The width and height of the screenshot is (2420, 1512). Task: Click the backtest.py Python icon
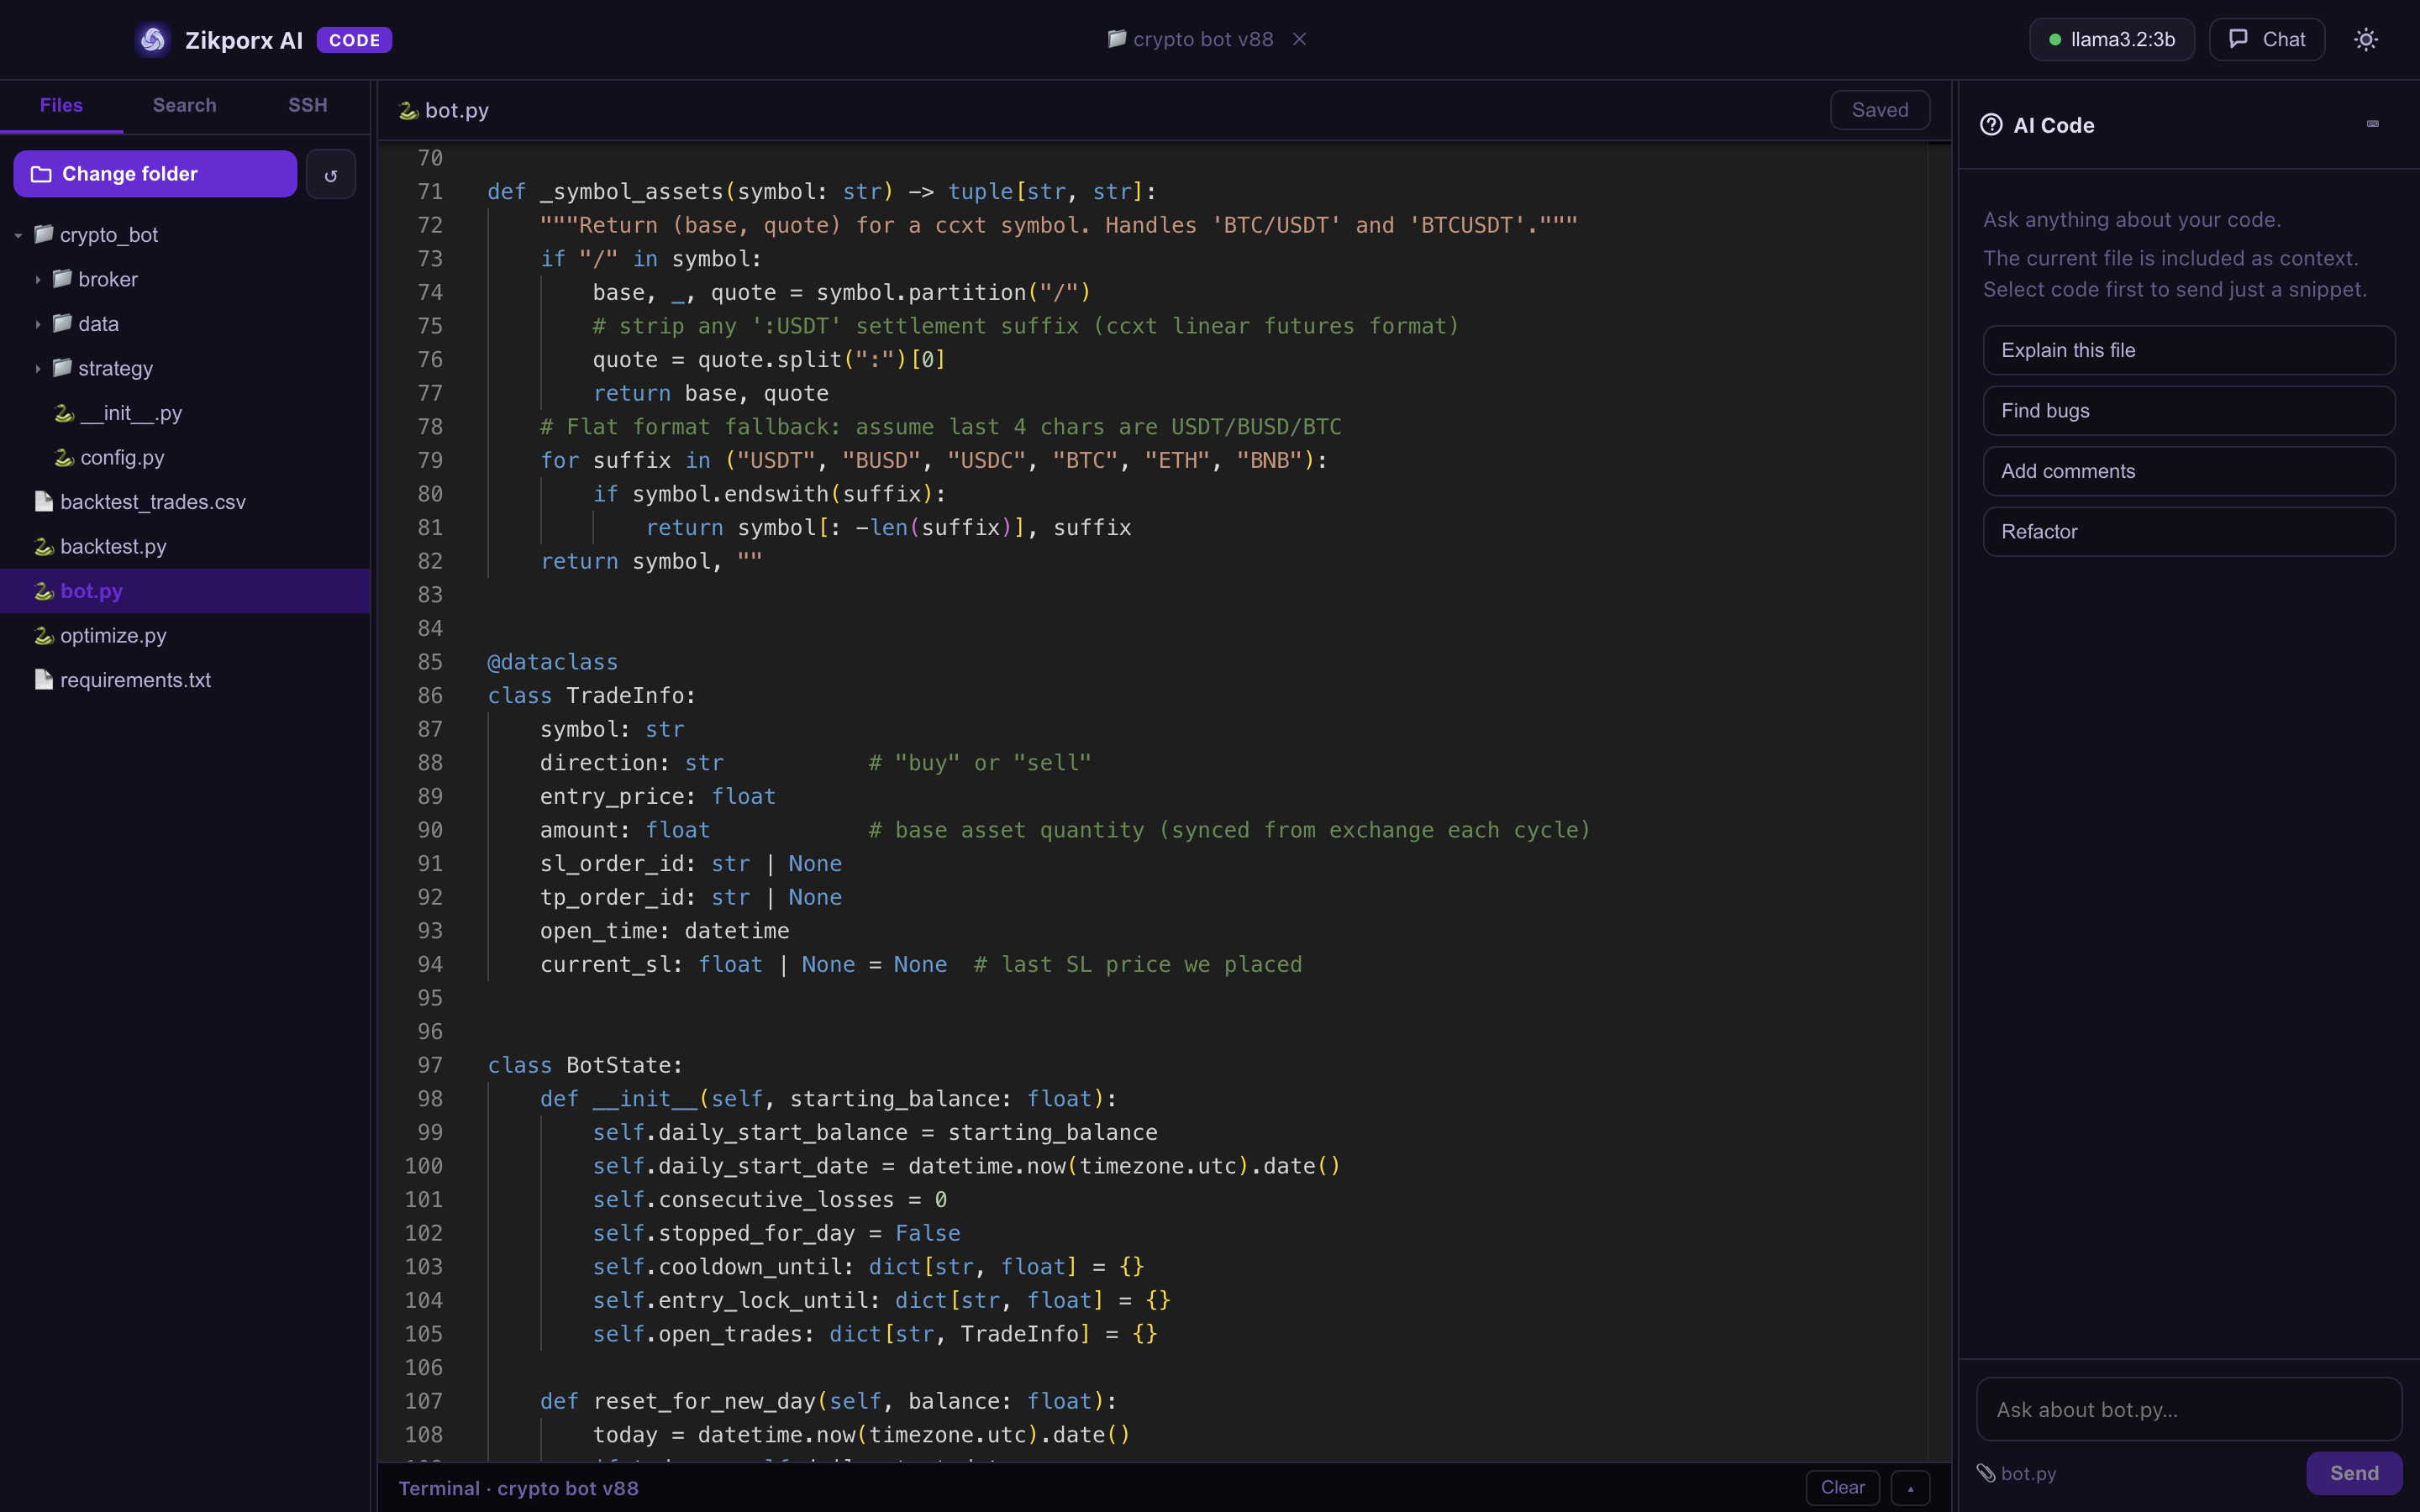coord(44,546)
